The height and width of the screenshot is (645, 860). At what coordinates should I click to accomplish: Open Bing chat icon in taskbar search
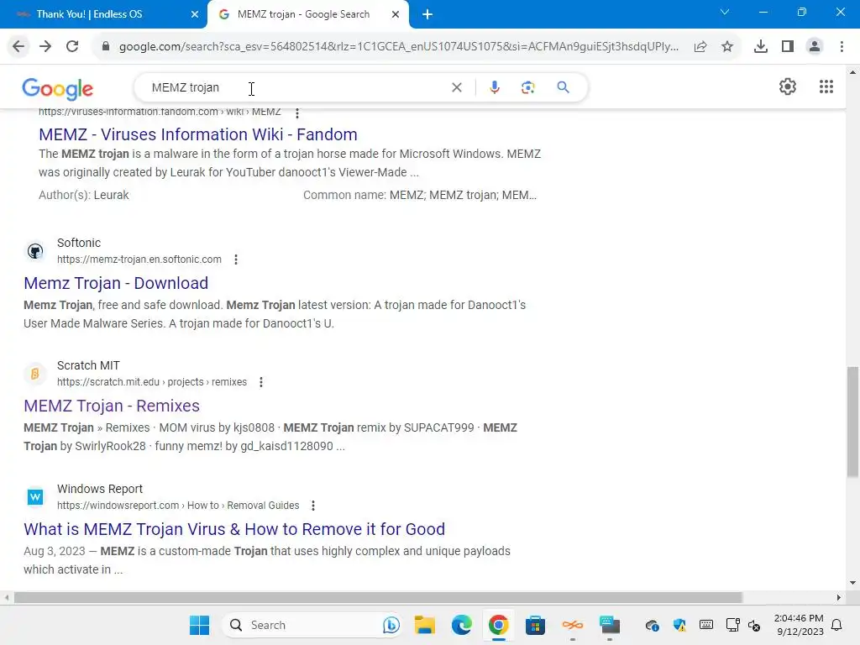point(391,625)
